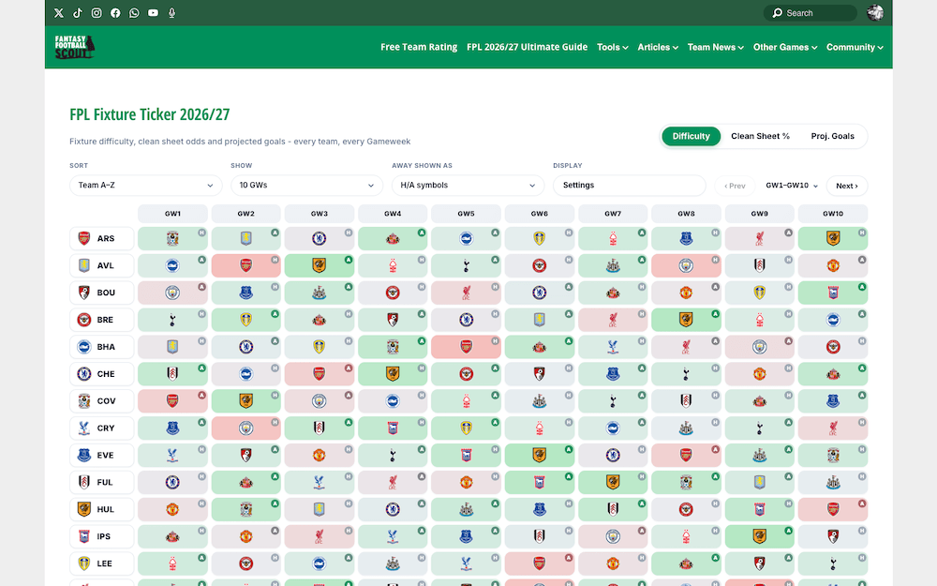The width and height of the screenshot is (937, 586).
Task: Click the Fulham crest in FUL row label
Action: (84, 482)
